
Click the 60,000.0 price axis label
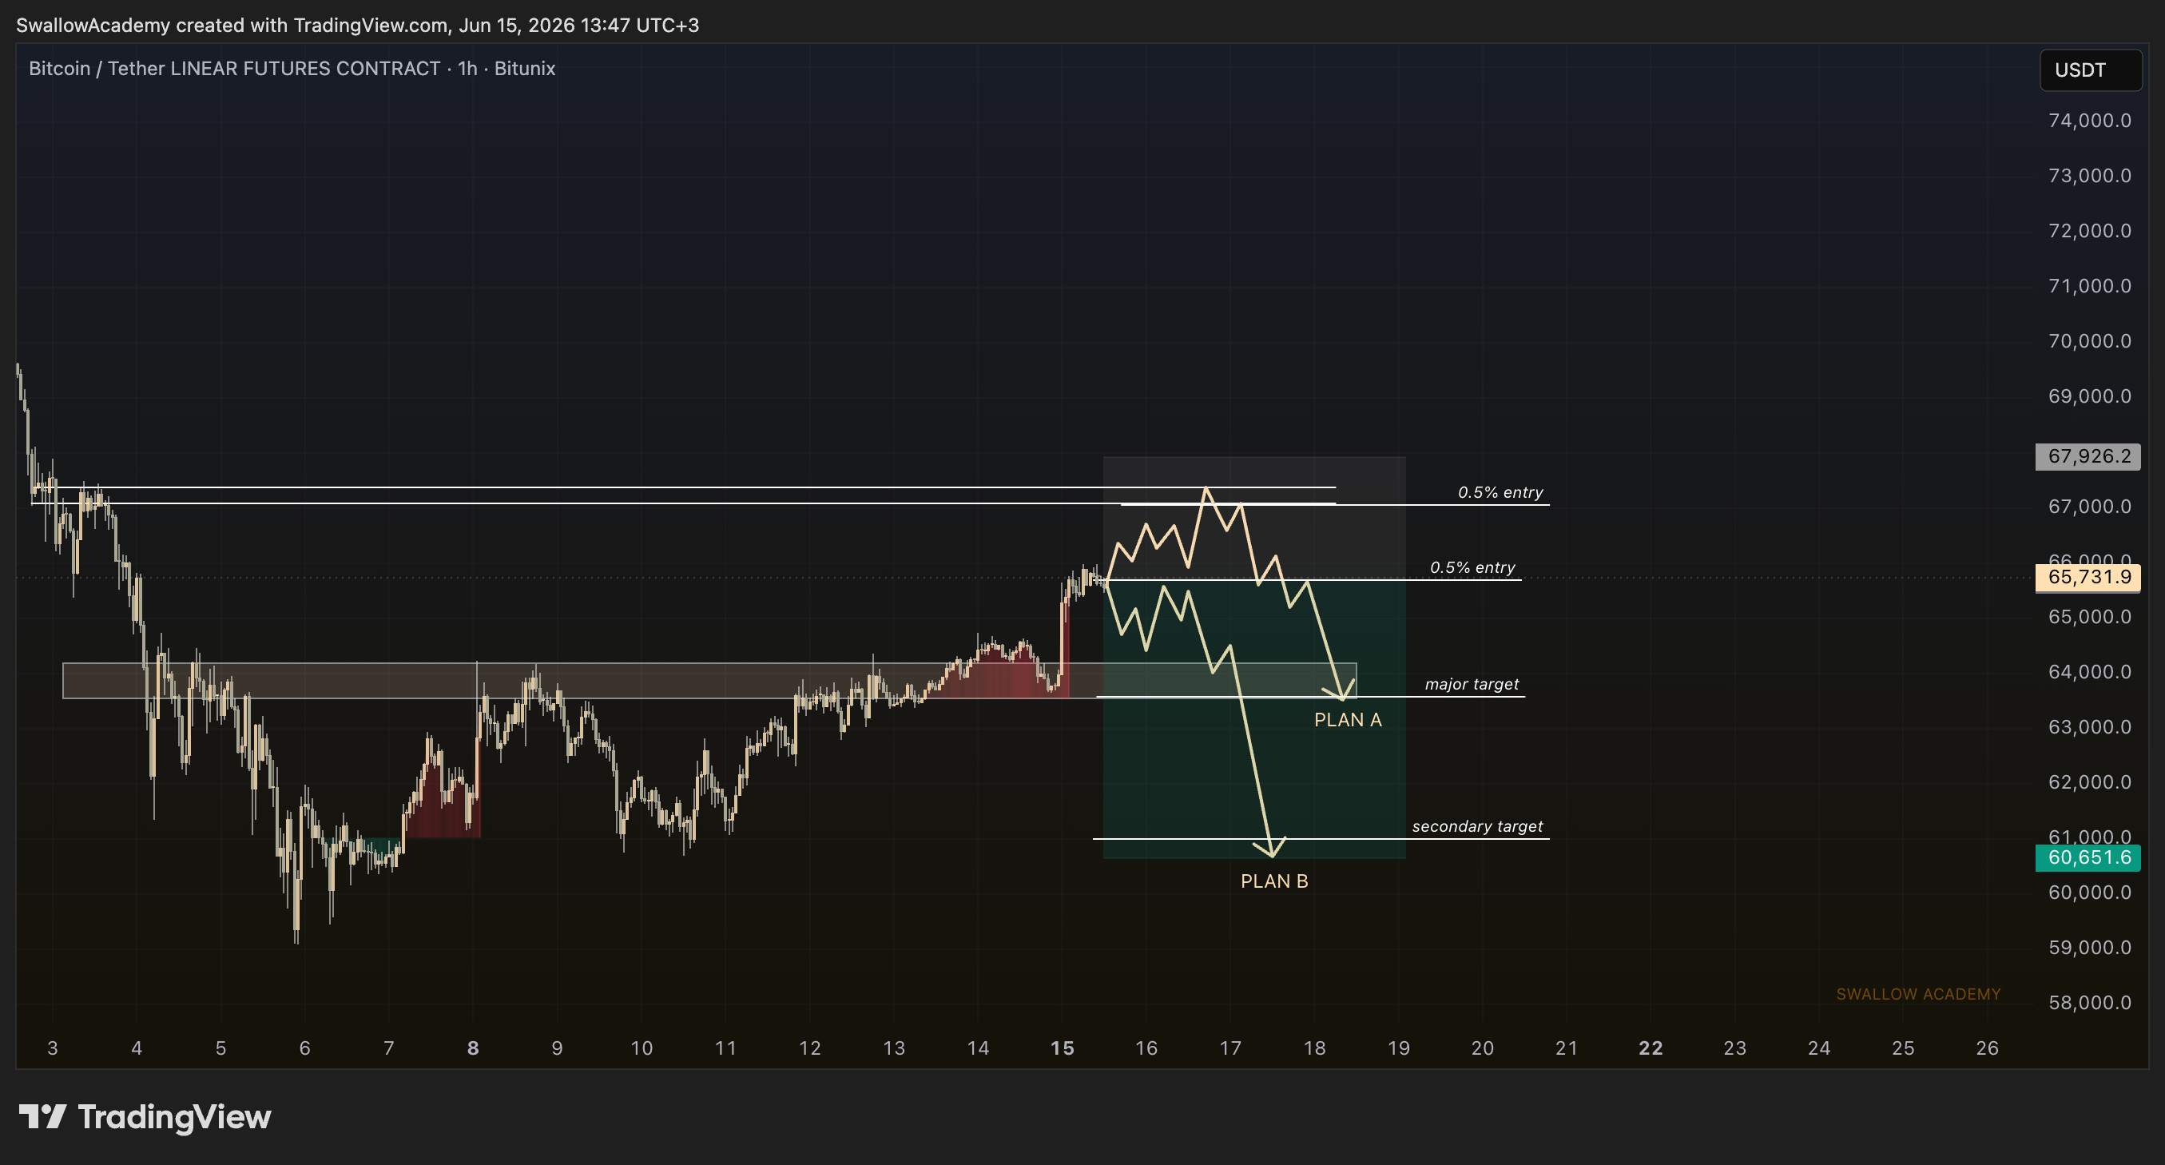tap(2089, 893)
